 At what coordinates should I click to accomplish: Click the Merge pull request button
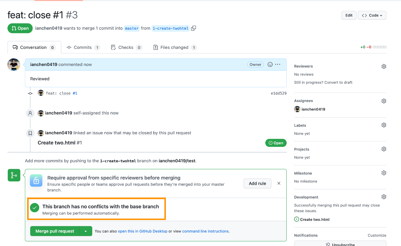tap(55, 231)
